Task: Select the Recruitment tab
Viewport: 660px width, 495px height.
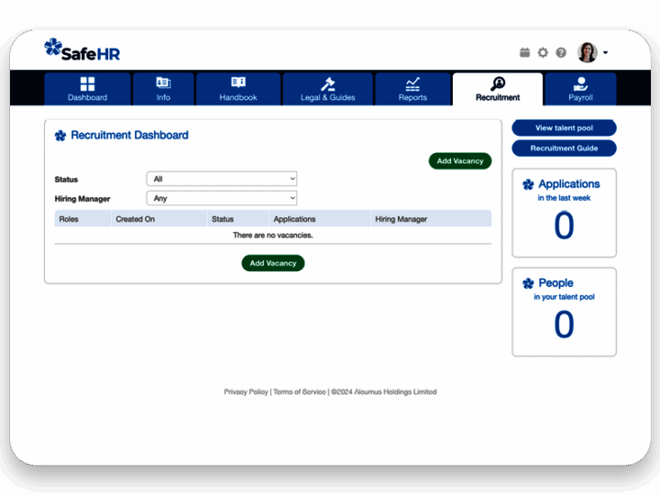Action: [x=498, y=89]
